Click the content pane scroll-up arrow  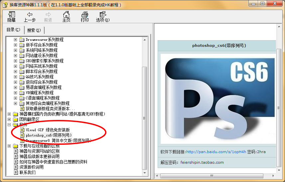tap(279, 27)
